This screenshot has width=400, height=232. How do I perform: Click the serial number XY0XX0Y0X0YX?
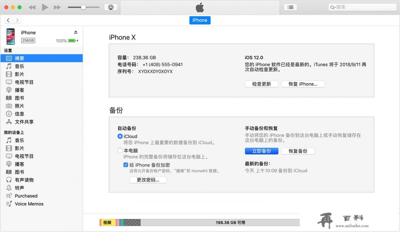[156, 71]
